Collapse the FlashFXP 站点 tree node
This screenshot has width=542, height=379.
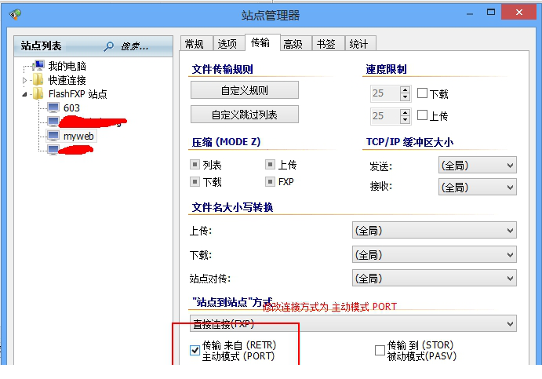pos(24,94)
